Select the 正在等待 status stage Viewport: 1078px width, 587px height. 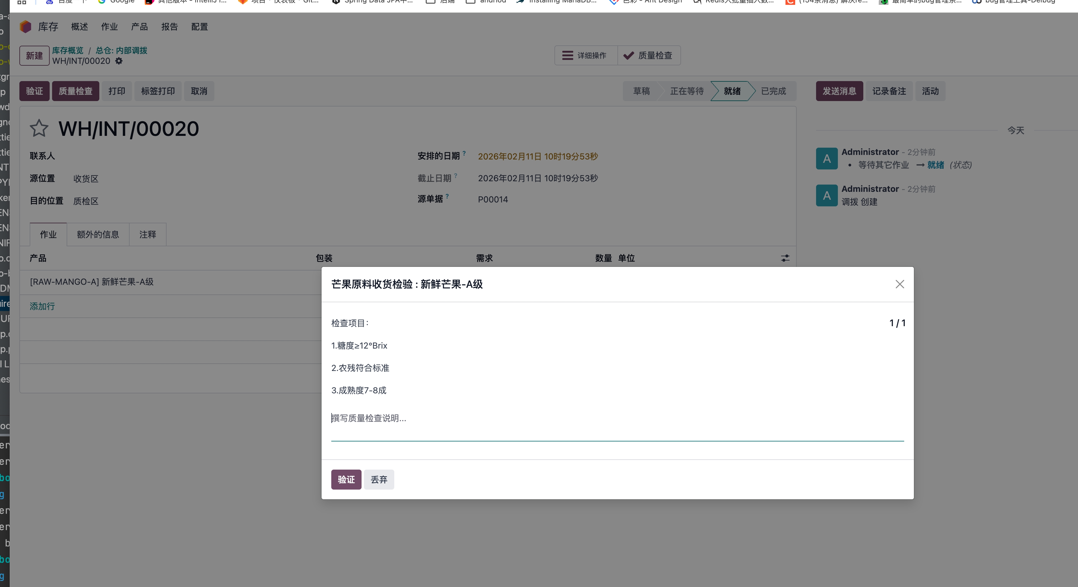[x=687, y=91]
